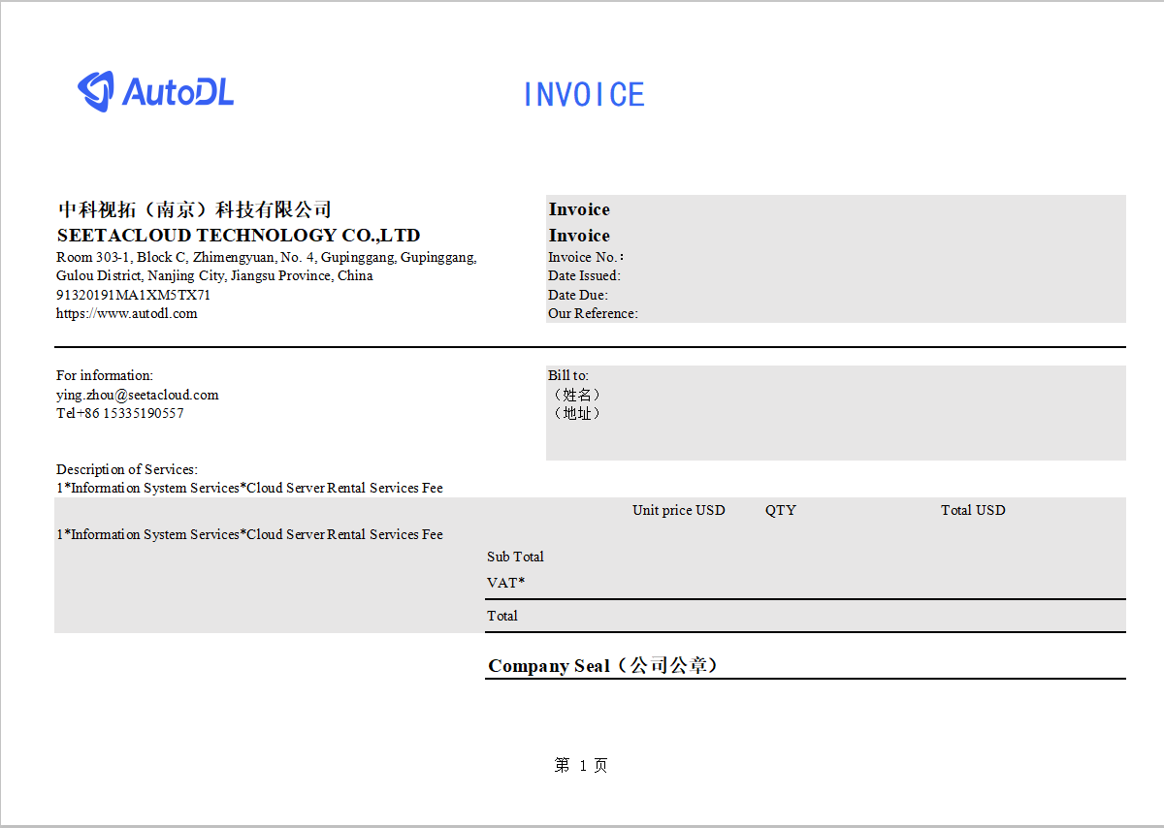Click the page number 第 1 页
Screen dimensions: 1164x828
pyautogui.click(x=581, y=765)
